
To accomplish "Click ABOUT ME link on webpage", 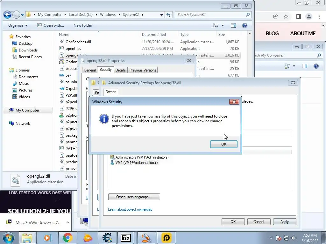I will 303,33.
